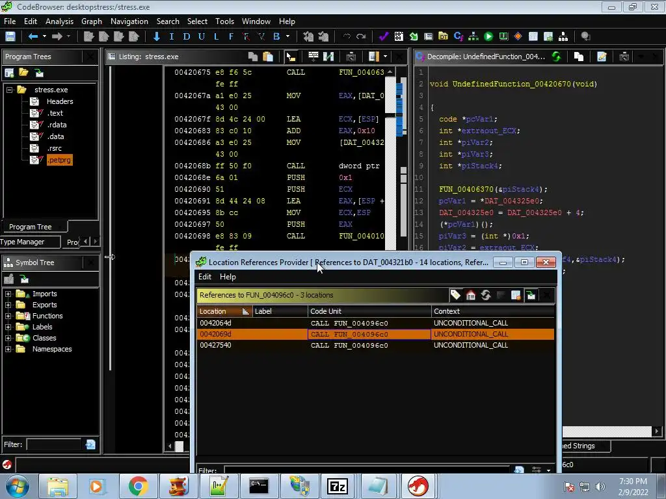Viewport: 666px width, 499px height.
Task: Toggle mouse hover mode in Listing header
Action: [291, 57]
